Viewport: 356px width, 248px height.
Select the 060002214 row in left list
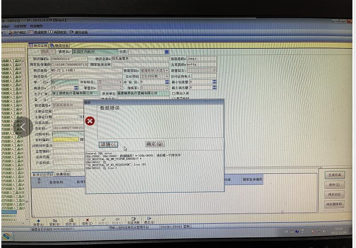(9, 220)
